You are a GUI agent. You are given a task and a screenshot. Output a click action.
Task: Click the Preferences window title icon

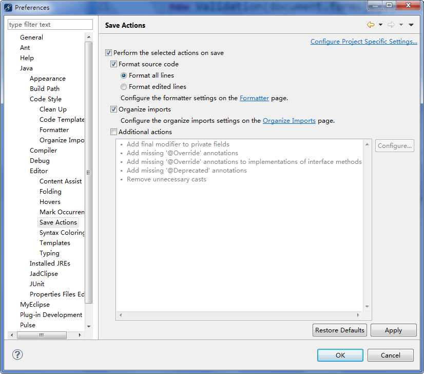pyautogui.click(x=8, y=8)
